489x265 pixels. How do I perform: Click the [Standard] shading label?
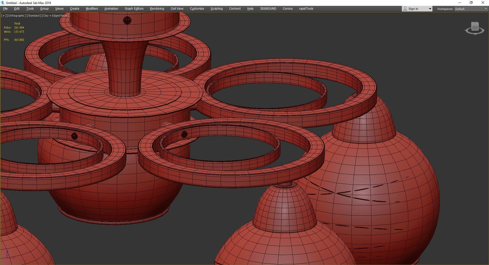[34, 16]
